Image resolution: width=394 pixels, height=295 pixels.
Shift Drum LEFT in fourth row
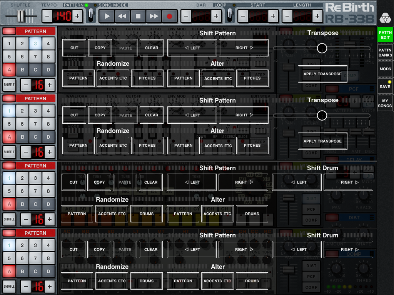(297, 250)
